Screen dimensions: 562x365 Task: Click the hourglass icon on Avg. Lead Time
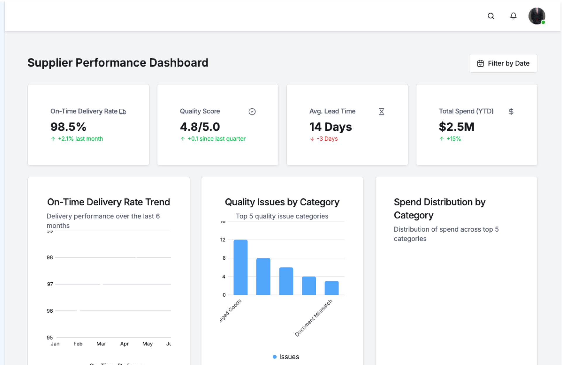(x=381, y=112)
